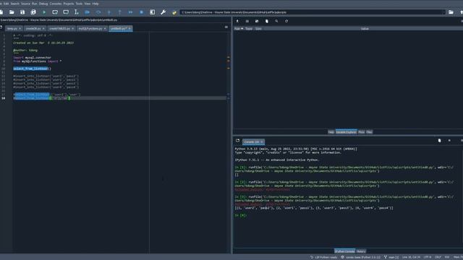The width and height of the screenshot is (463, 260).
Task: Open the Projects menu
Action: tap(69, 4)
